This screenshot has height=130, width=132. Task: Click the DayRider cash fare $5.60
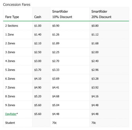coord(38,114)
